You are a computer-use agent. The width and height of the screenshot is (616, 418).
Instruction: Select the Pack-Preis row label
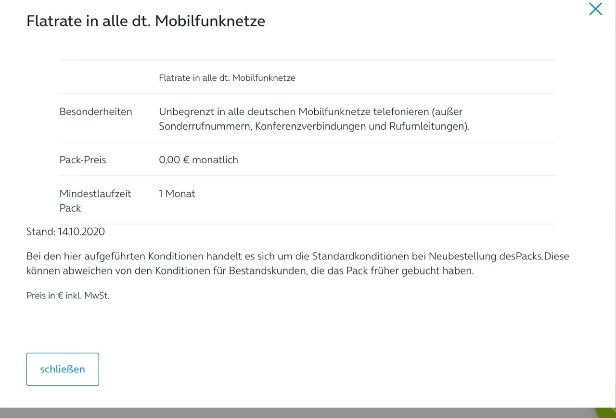[x=83, y=160]
